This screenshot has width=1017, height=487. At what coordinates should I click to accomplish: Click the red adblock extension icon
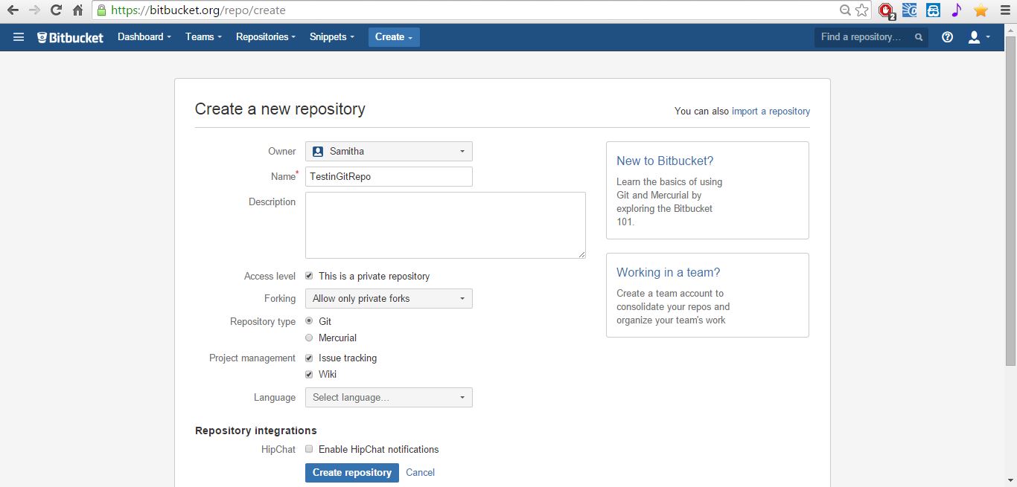pos(886,10)
